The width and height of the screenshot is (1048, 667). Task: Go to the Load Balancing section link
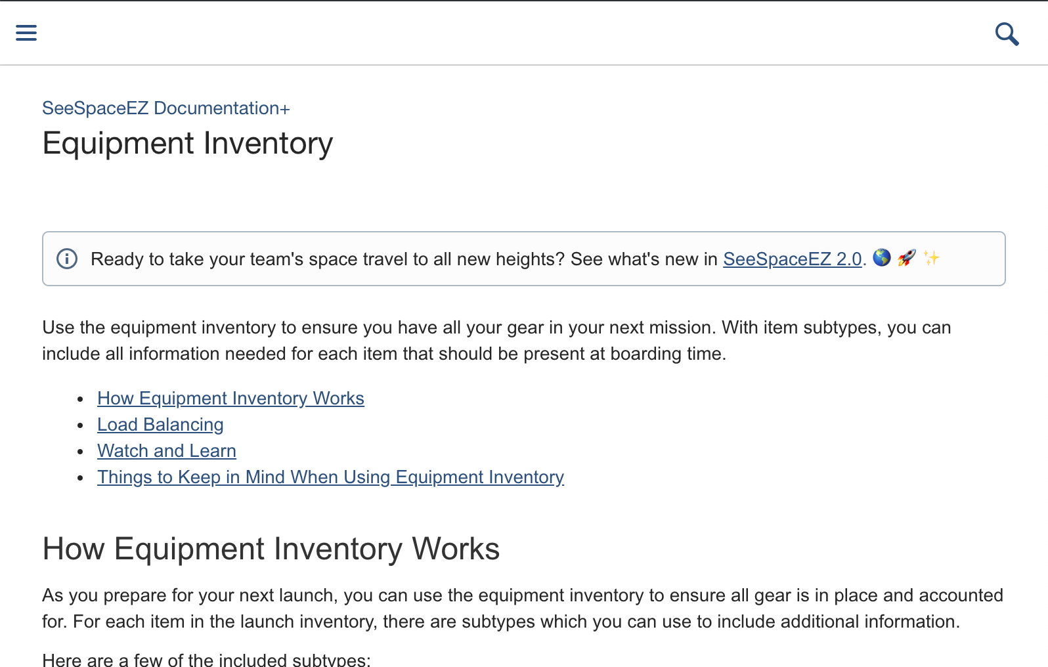point(160,425)
